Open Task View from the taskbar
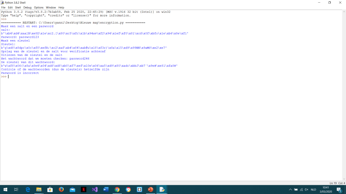The width and height of the screenshot is (346, 194). tap(16, 190)
